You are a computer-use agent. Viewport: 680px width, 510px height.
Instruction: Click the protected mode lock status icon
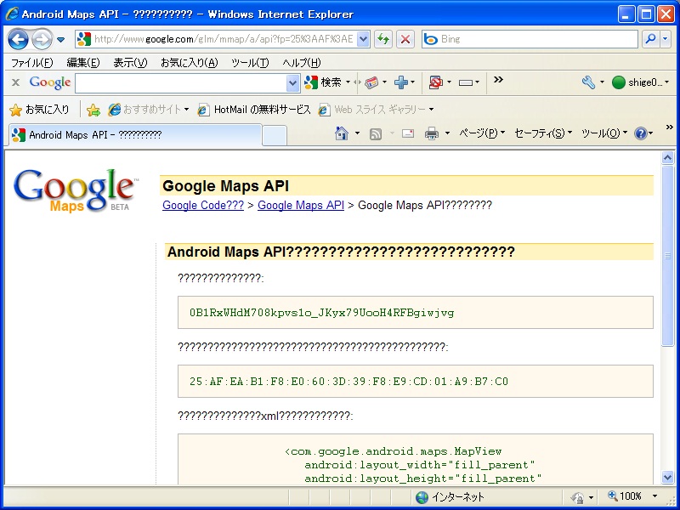click(578, 497)
